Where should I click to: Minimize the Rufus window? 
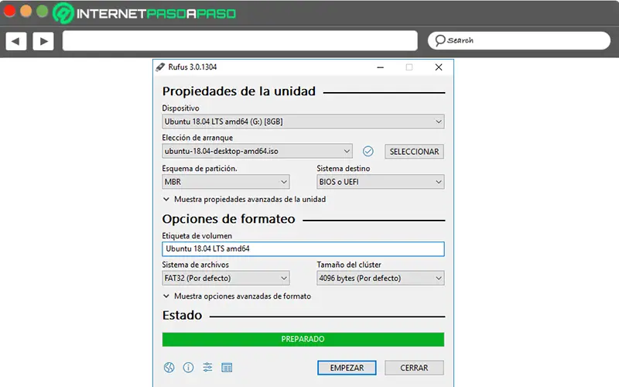point(380,67)
